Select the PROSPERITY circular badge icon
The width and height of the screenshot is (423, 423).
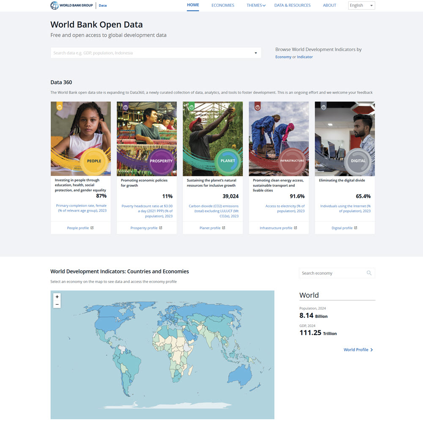161,161
